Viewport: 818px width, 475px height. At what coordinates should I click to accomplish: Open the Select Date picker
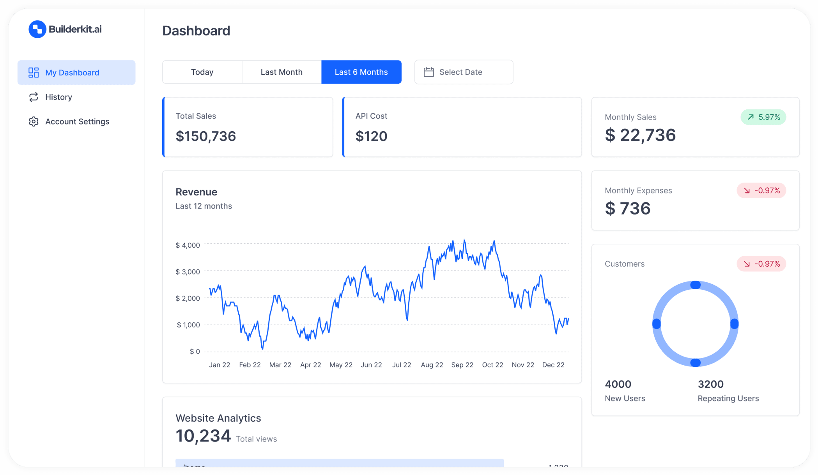point(464,72)
